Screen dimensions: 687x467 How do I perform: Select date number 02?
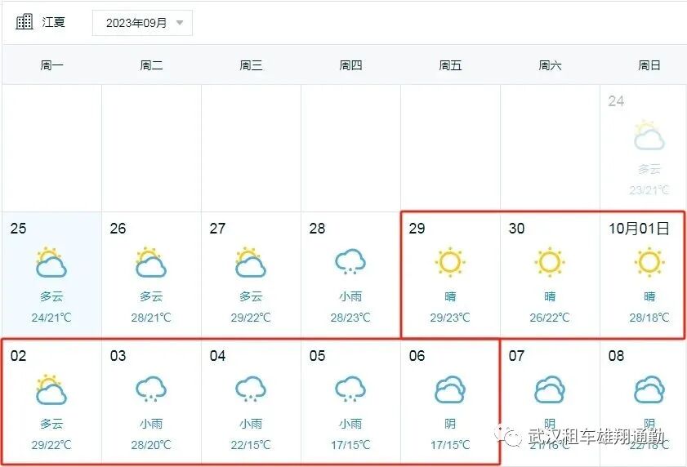[x=19, y=355]
